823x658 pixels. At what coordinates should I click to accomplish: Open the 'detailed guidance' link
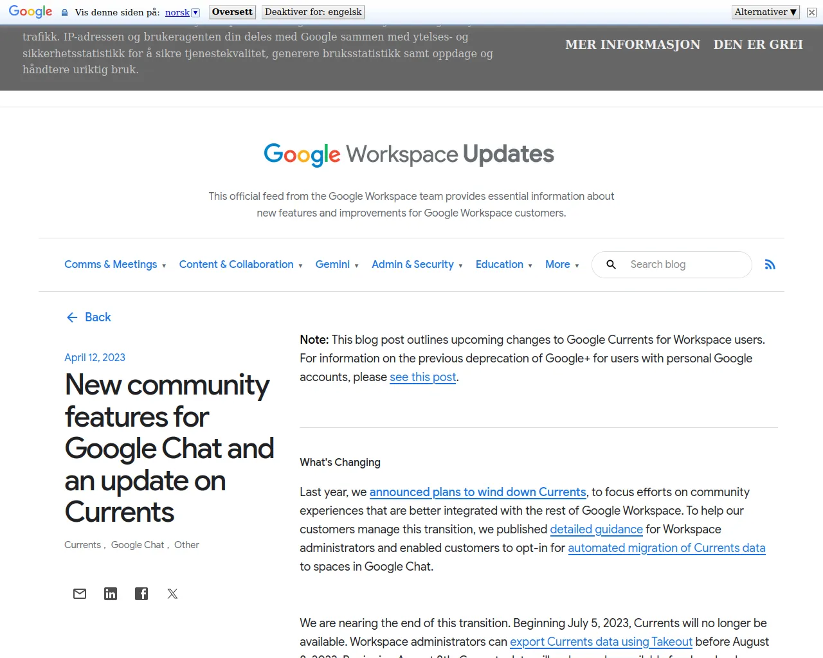[596, 529]
